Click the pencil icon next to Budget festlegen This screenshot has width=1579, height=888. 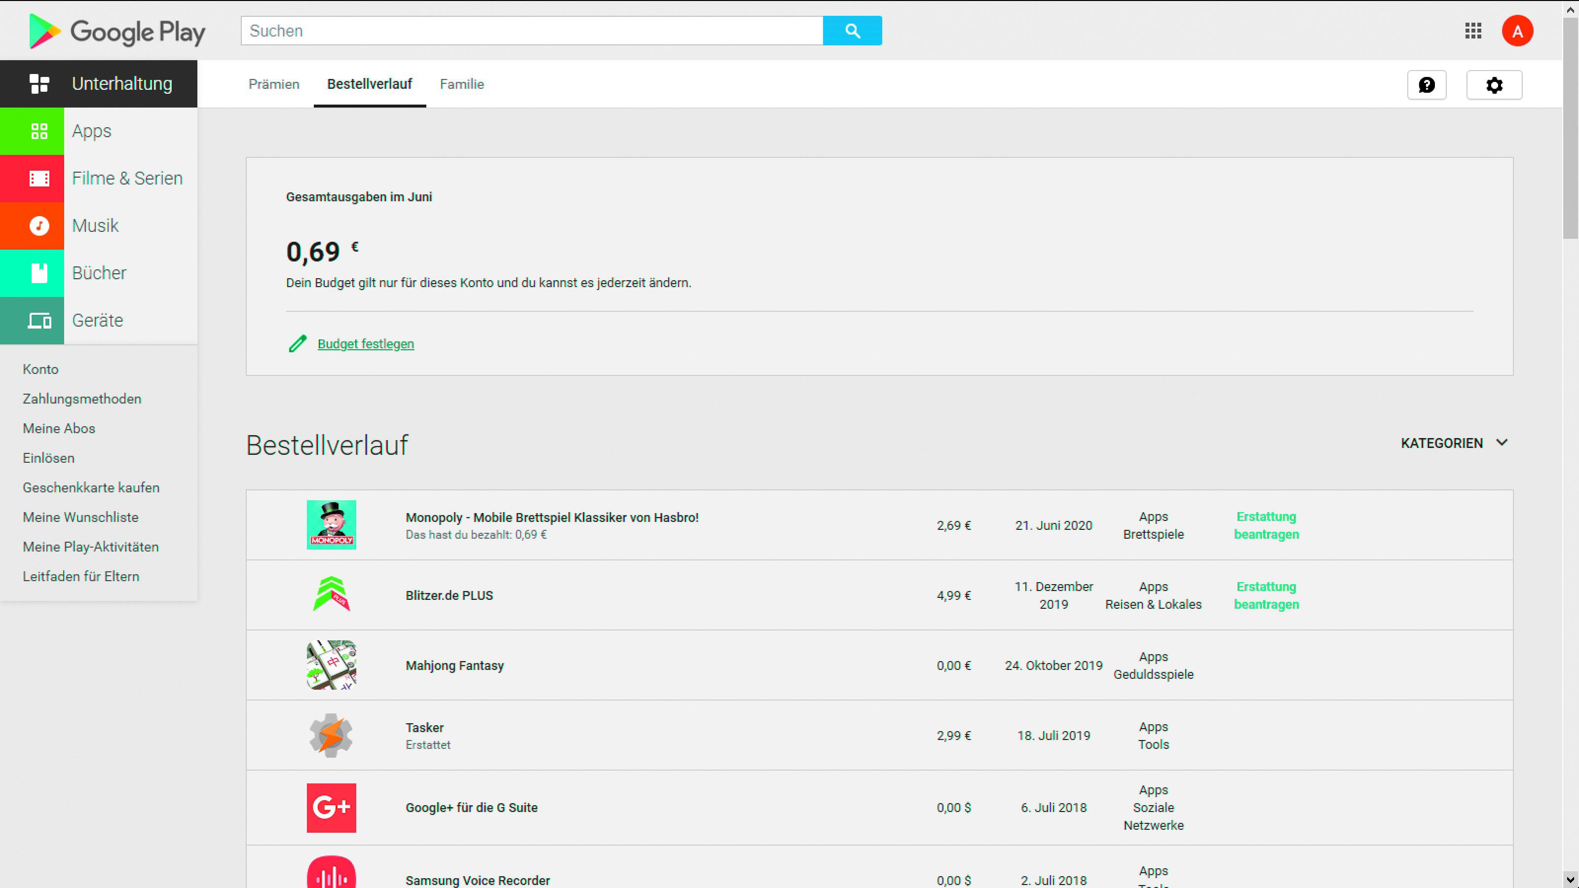click(298, 344)
